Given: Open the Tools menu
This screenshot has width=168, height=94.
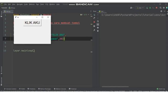Looking at the screenshot, I should click(x=42, y=4).
